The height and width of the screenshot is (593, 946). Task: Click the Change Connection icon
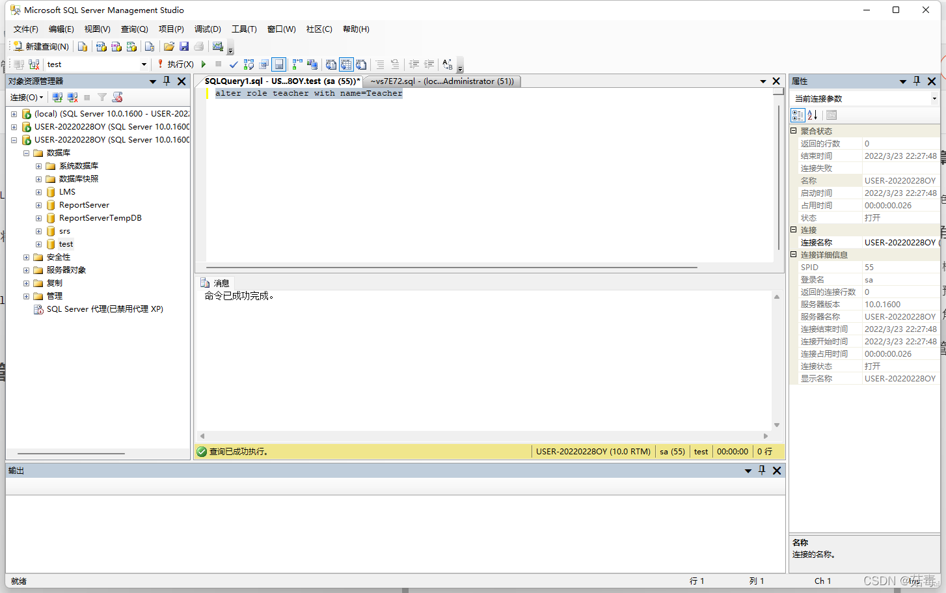(x=34, y=64)
